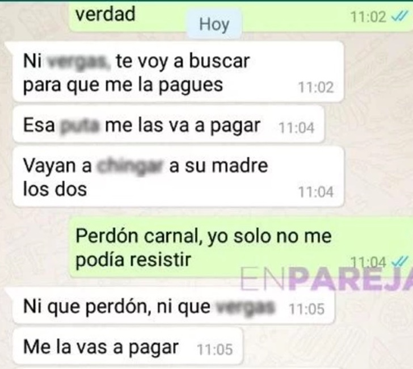Screen dimensions: 413x369
Task: Tap the 11:05 timestamp beside 'Me la vas a pagar'
Action: click(x=214, y=350)
